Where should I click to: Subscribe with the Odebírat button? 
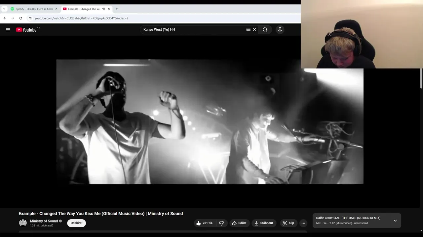(x=76, y=223)
